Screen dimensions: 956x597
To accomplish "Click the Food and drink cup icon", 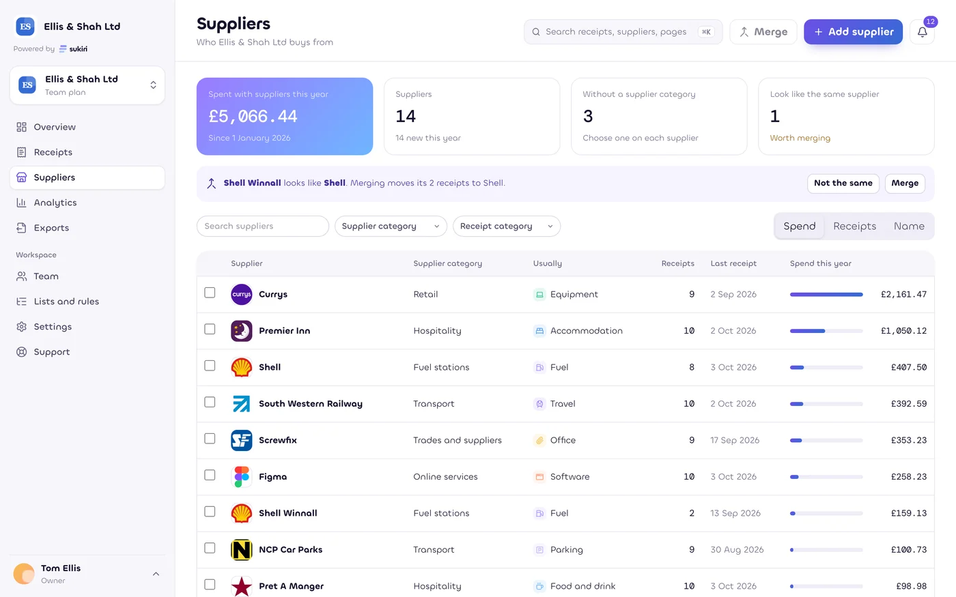I will (x=539, y=586).
